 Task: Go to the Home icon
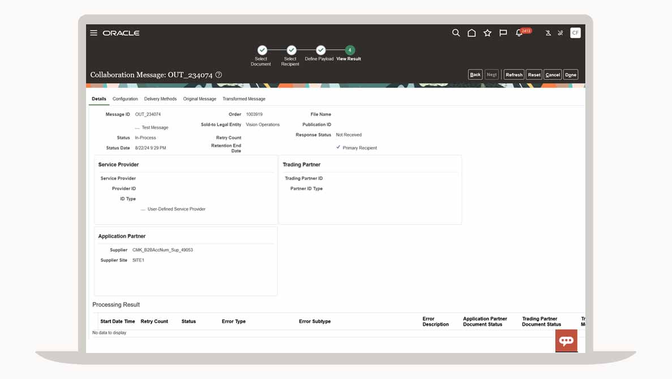click(x=472, y=33)
